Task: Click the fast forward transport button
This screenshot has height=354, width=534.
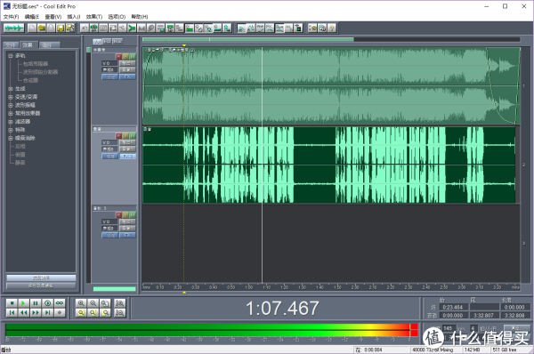Action: (36, 312)
